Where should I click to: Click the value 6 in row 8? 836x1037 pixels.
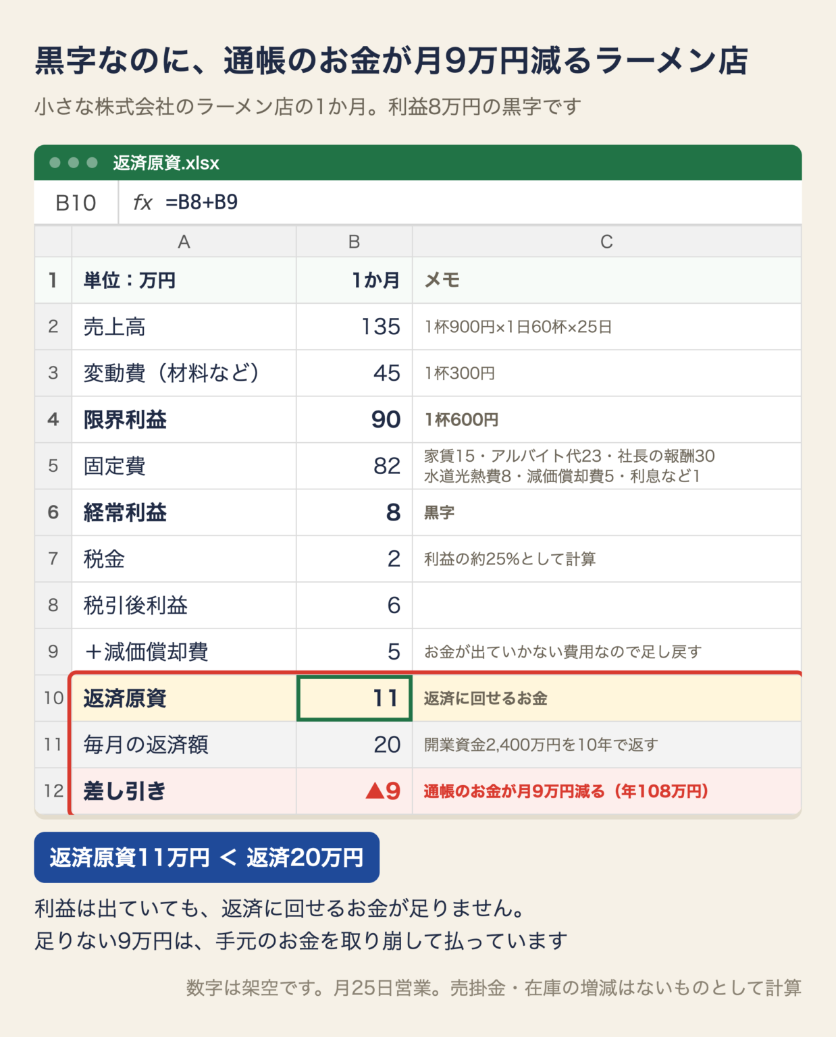point(354,605)
